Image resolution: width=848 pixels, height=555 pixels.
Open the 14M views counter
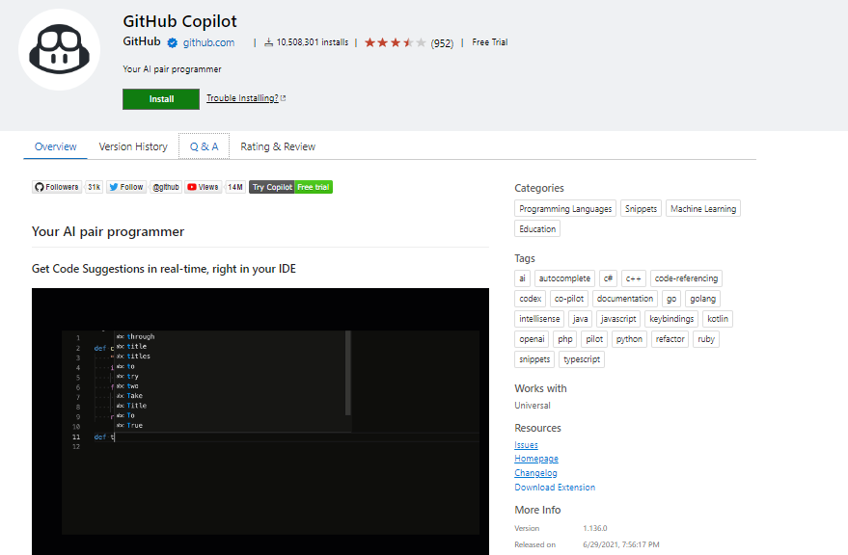coord(235,186)
